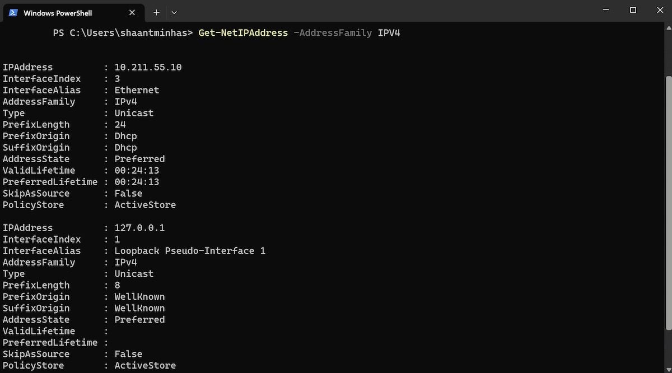Select the loopback address 127.0.0.1

point(138,228)
